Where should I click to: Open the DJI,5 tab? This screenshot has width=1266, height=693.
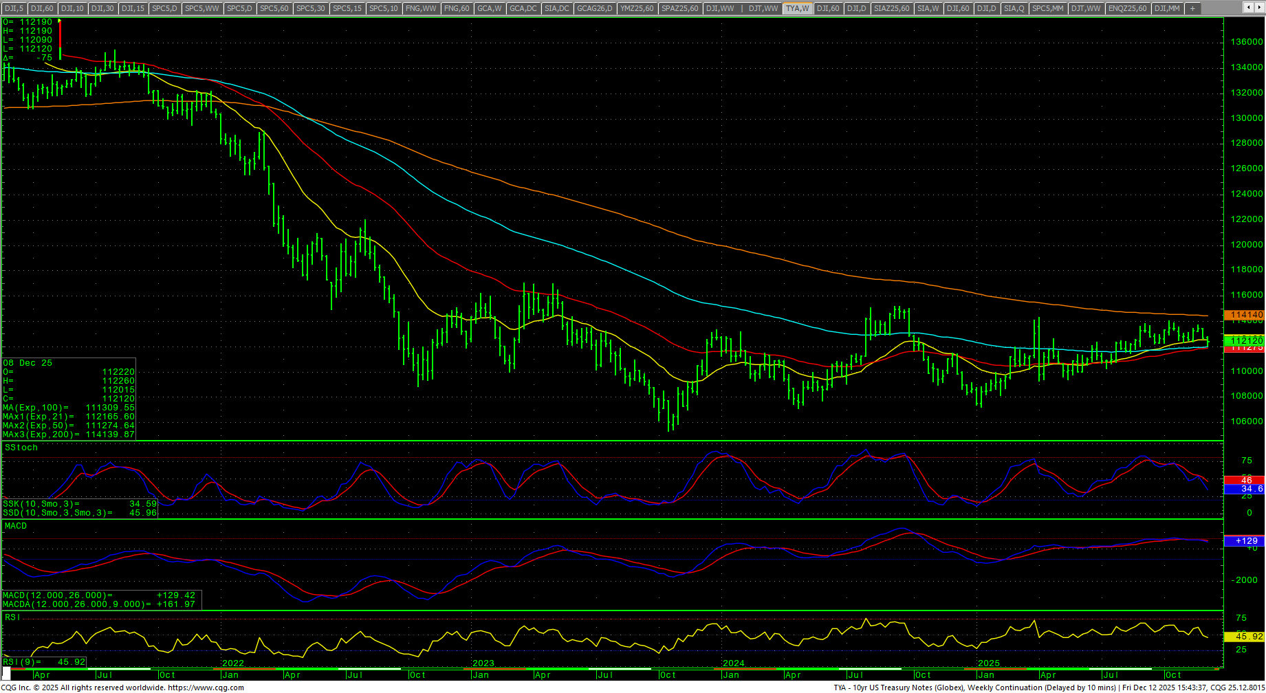14,8
